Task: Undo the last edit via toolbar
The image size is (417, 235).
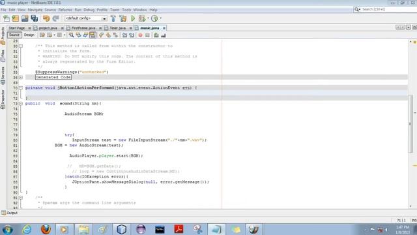Action: (x=46, y=18)
